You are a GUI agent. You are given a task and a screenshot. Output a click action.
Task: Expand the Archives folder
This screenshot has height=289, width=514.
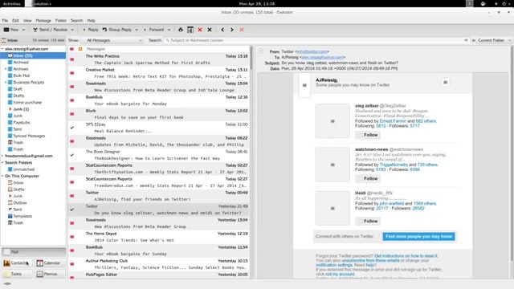pyautogui.click(x=6, y=69)
